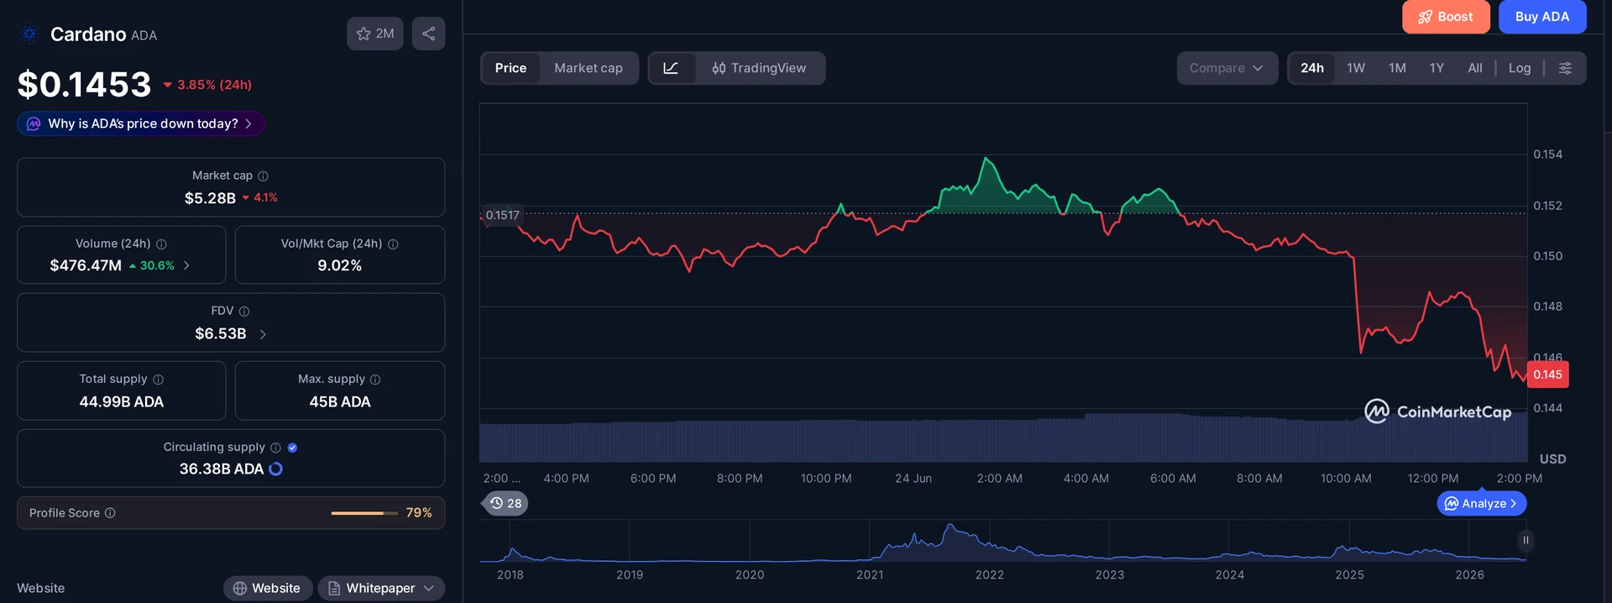Click the mini history range chart
1612x603 pixels.
pyautogui.click(x=1002, y=542)
